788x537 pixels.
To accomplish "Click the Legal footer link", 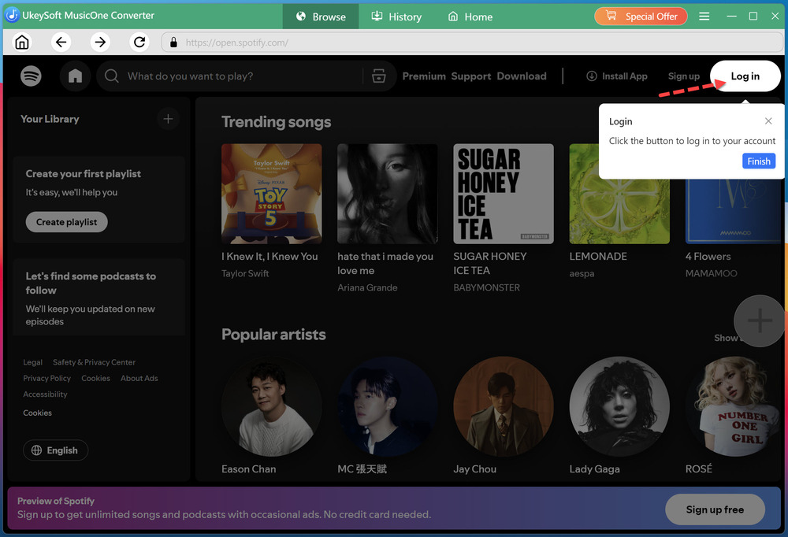I will tap(32, 363).
